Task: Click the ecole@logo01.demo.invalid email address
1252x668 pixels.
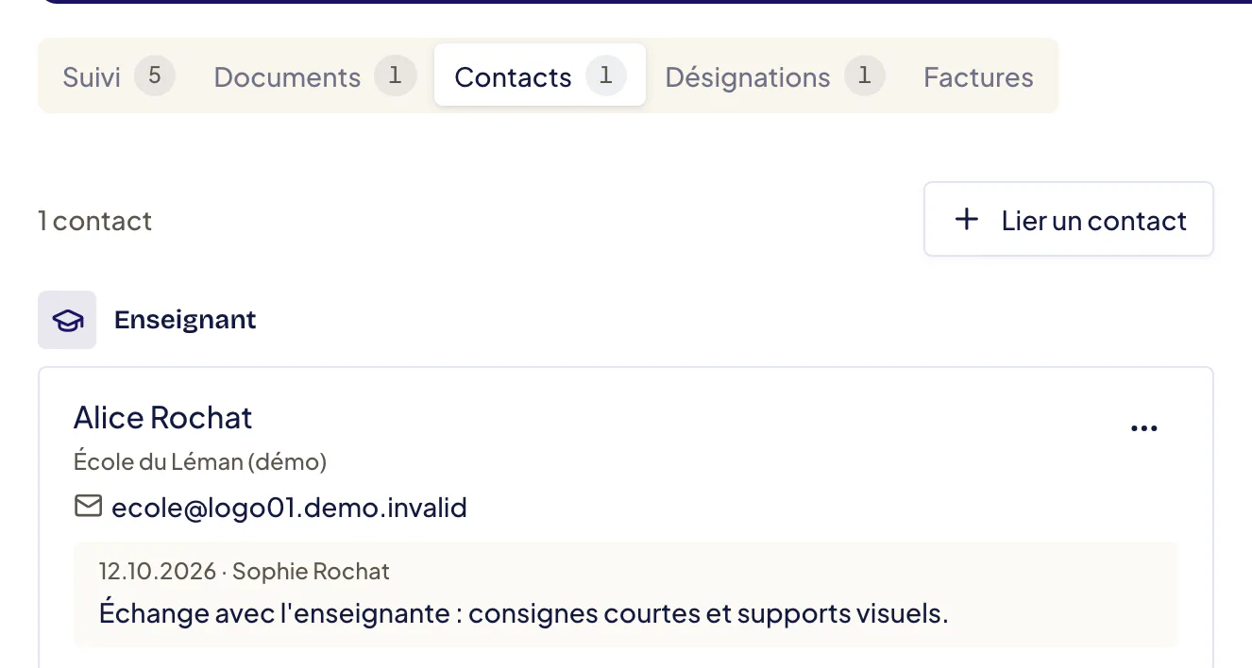Action: coord(289,509)
